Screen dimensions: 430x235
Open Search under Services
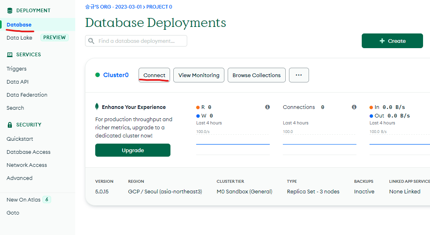pyautogui.click(x=15, y=108)
